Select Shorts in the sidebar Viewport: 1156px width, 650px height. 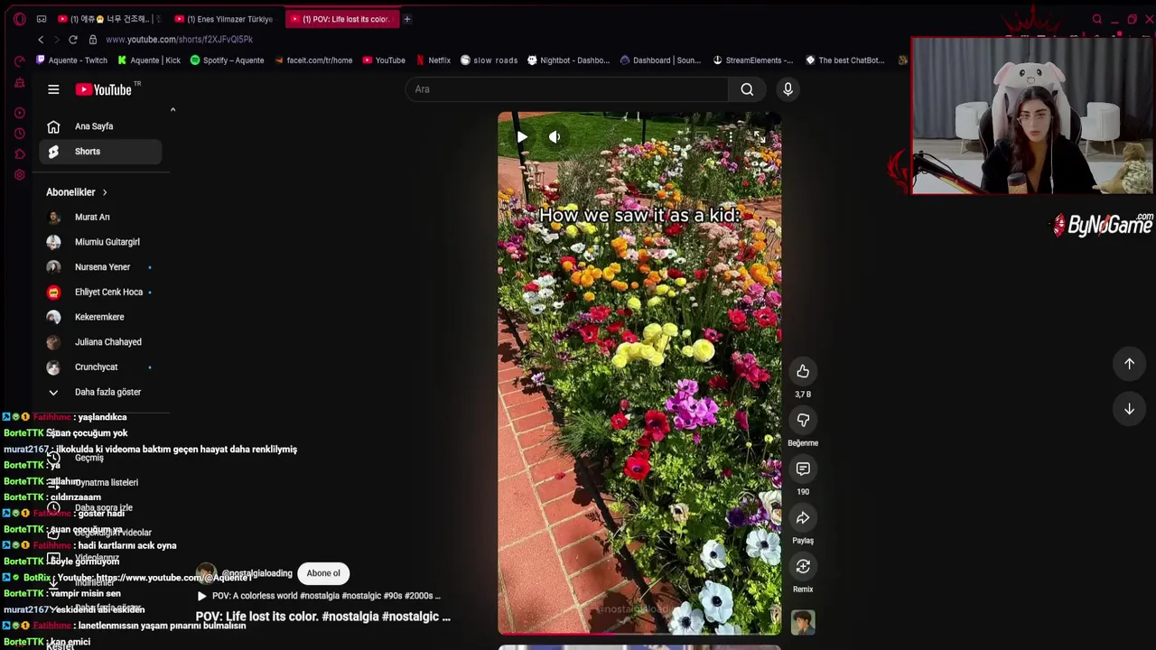click(100, 152)
